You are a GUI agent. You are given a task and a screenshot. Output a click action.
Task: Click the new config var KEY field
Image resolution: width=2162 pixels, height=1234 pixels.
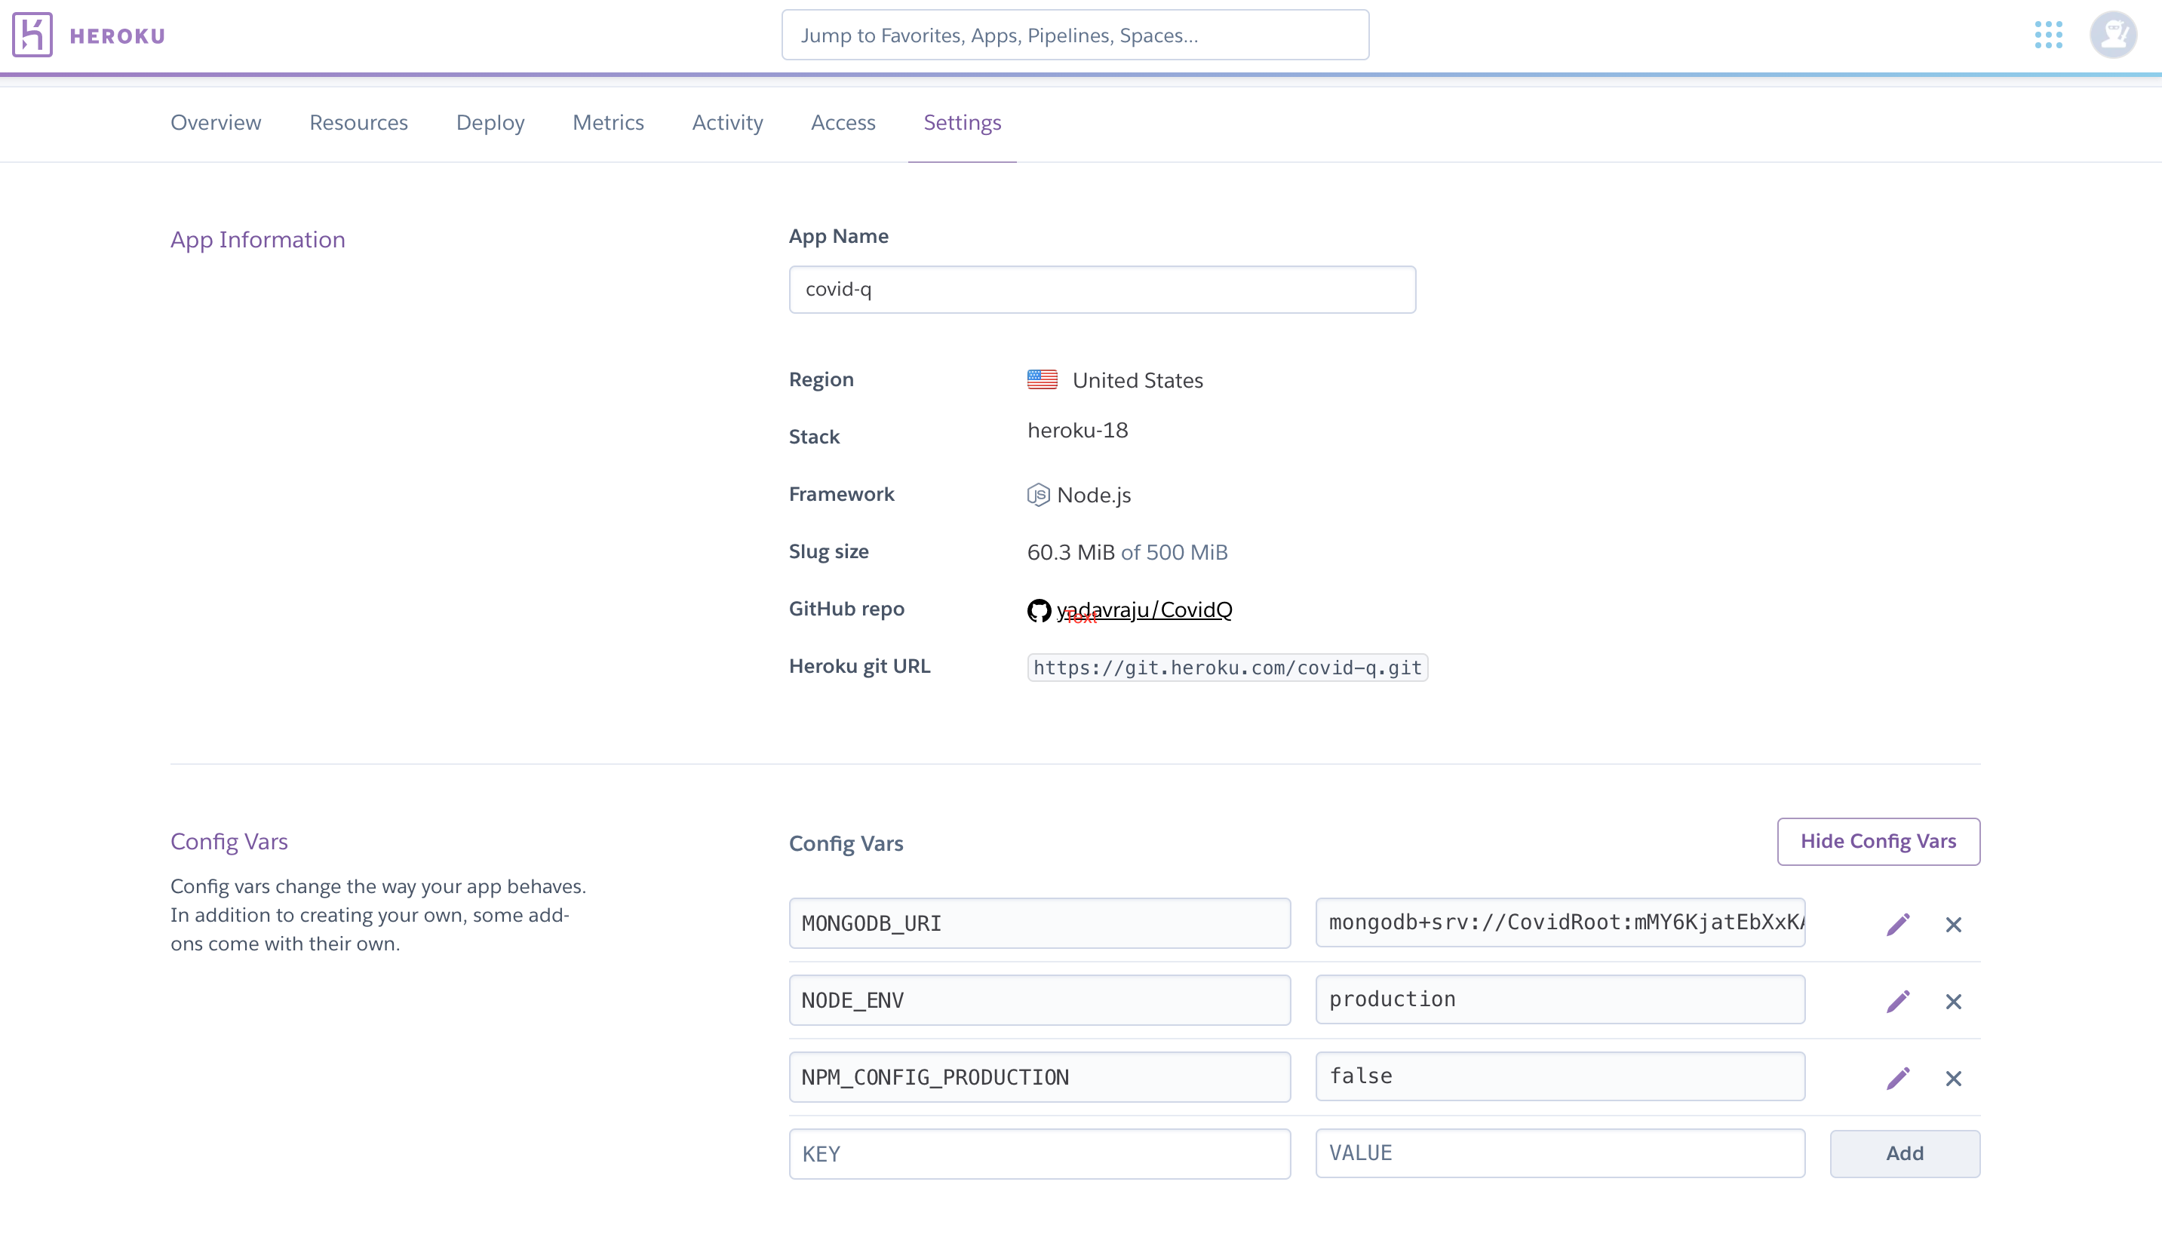pyautogui.click(x=1040, y=1154)
